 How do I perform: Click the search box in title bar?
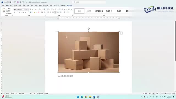(x=89, y=2)
